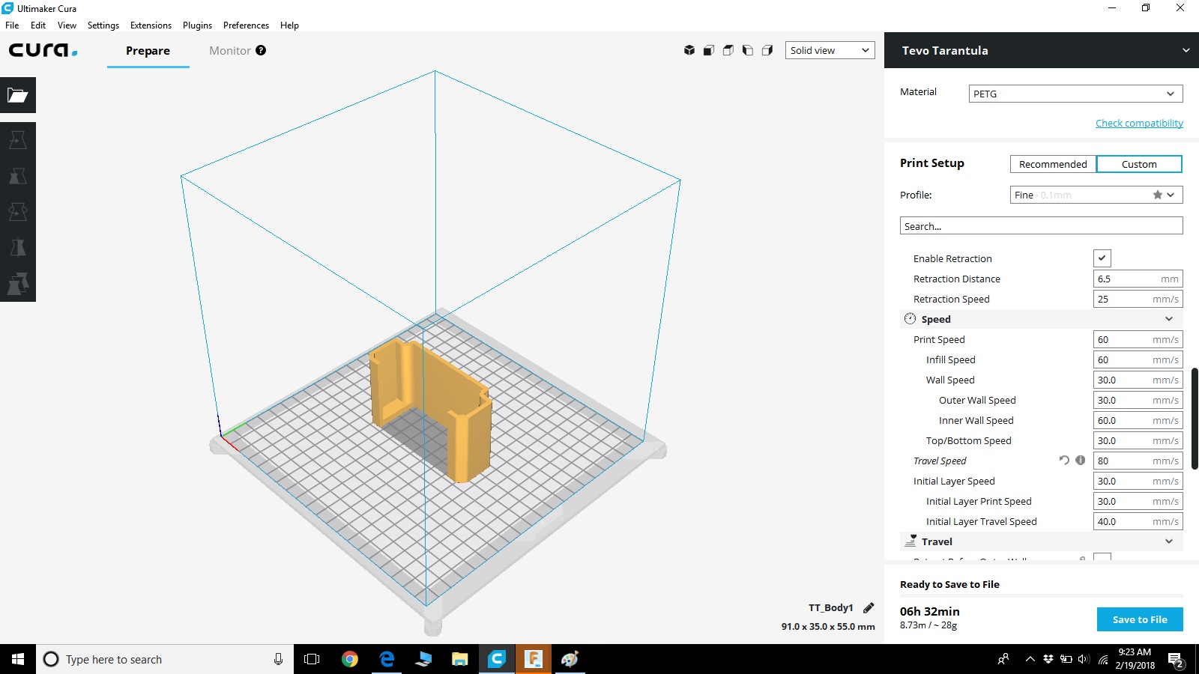This screenshot has height=674, width=1199.
Task: Show Travel Speed info icon
Action: [1081, 461]
